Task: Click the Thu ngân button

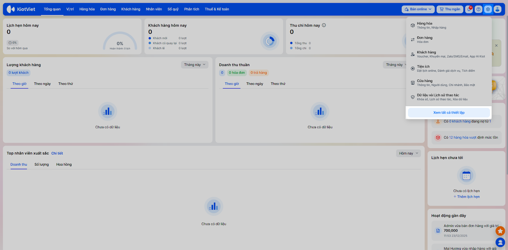Action: [450, 9]
